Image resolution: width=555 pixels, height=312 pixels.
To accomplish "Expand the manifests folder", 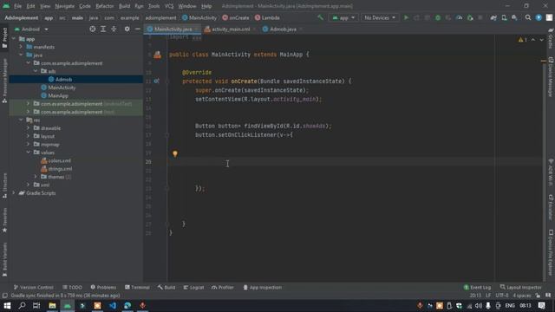I will tap(21, 47).
